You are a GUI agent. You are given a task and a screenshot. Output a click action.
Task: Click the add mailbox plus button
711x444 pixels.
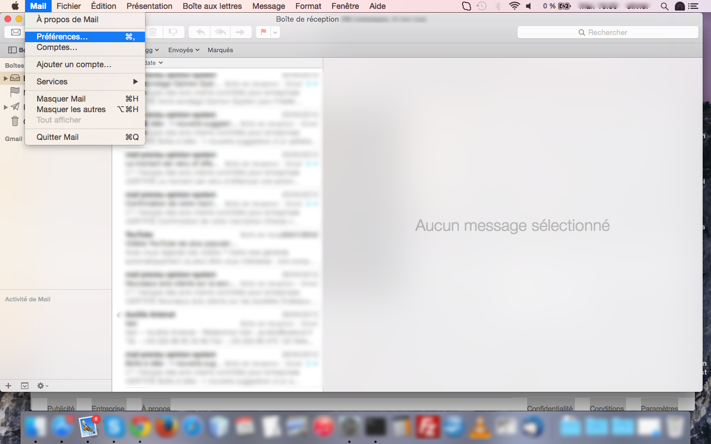pyautogui.click(x=8, y=385)
